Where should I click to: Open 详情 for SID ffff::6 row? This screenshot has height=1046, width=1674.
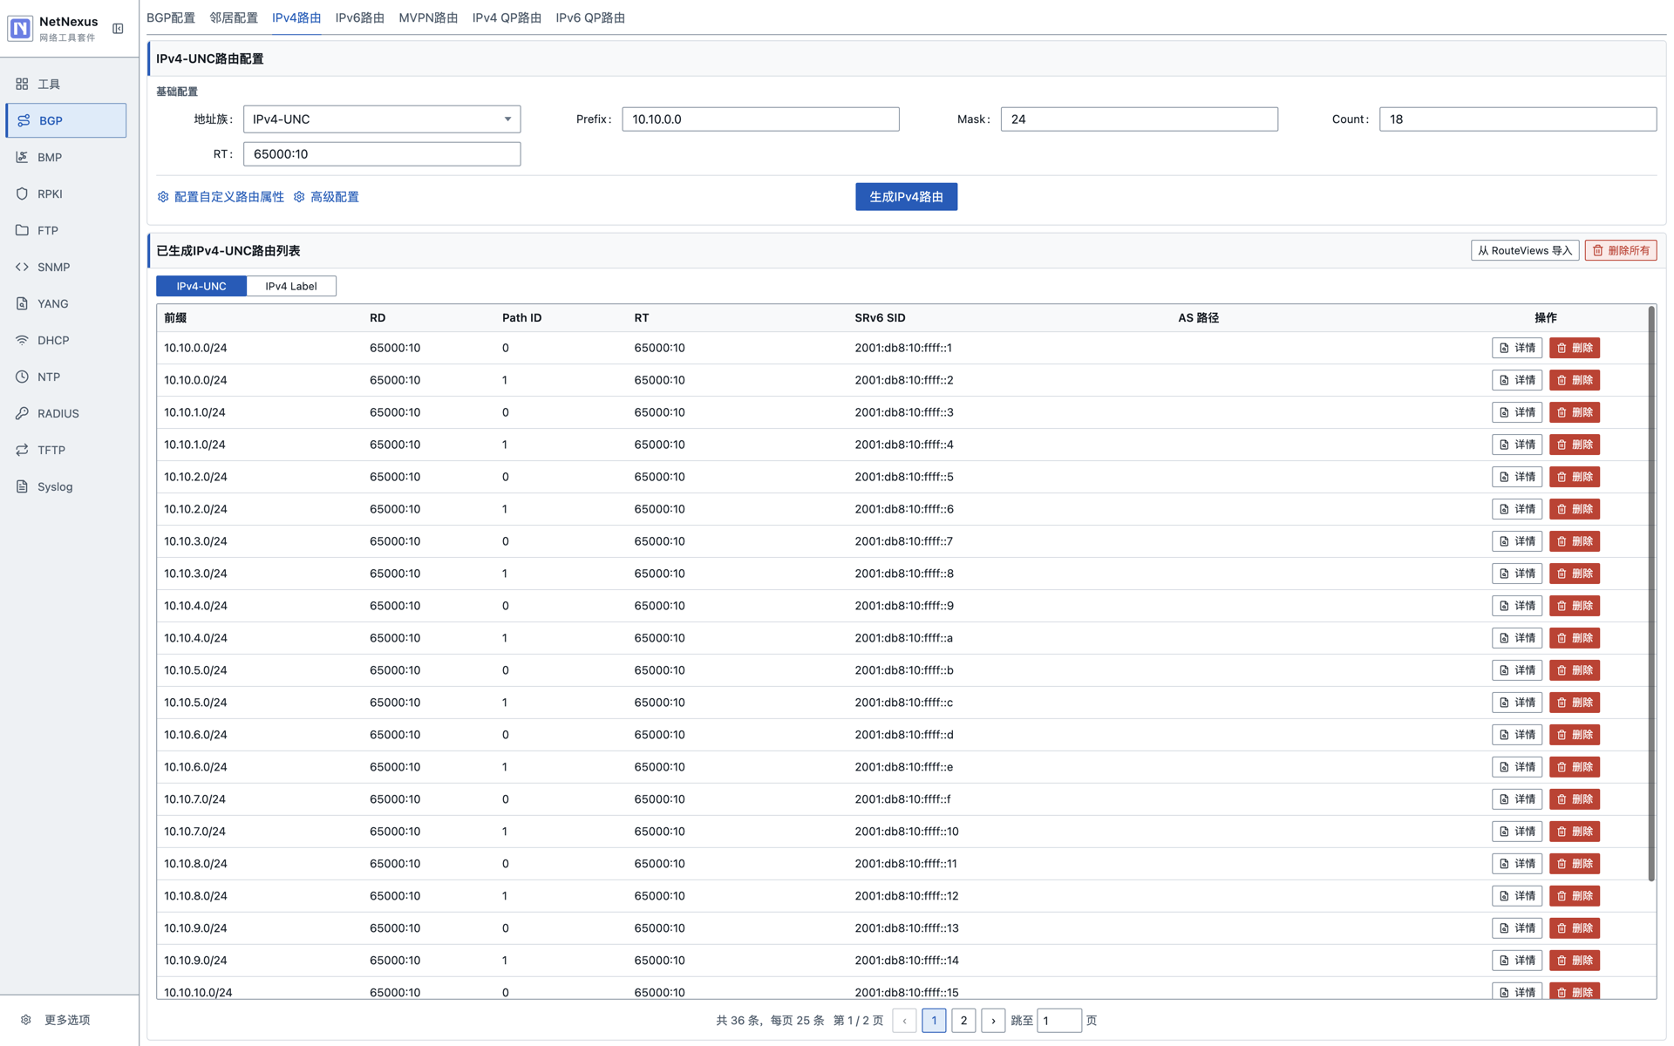1517,509
